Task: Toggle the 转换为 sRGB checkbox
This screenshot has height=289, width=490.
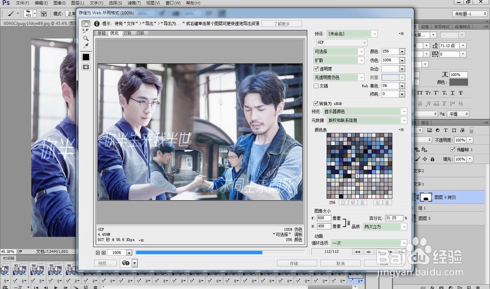Action: [316, 103]
